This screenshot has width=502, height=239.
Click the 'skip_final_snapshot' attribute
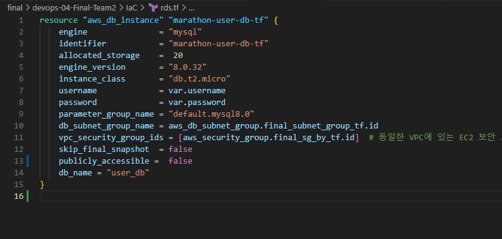tap(104, 149)
